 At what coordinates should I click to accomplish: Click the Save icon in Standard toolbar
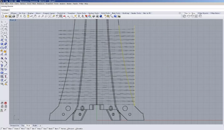(x=10, y=16)
